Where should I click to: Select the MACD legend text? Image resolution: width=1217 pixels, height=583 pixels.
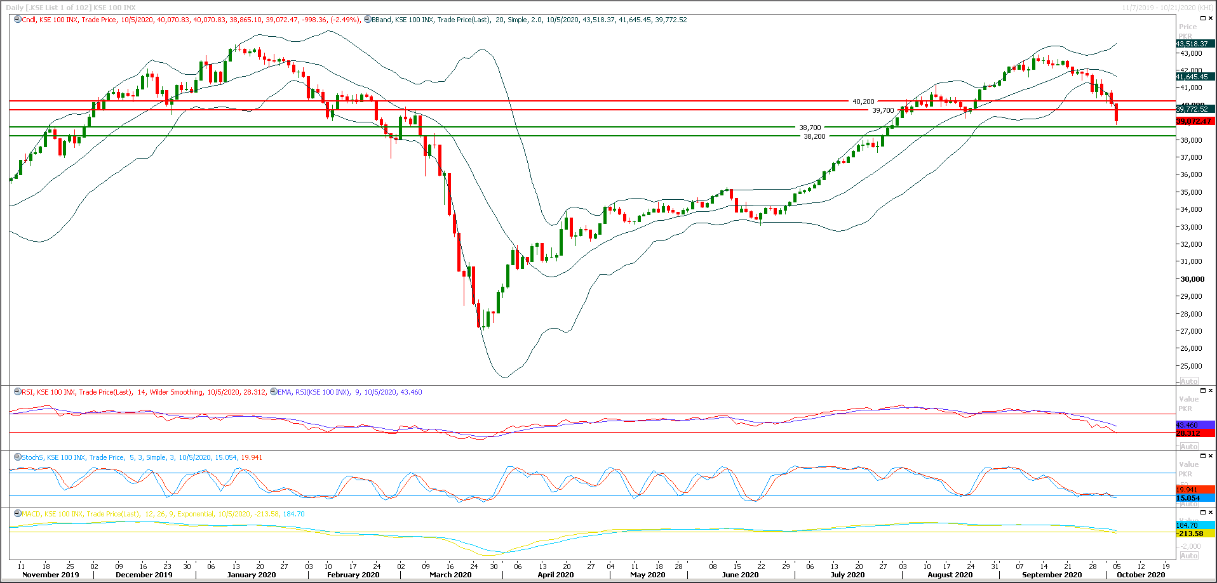[163, 514]
